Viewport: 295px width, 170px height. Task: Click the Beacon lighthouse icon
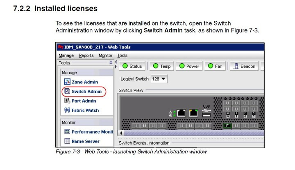pos(236,66)
